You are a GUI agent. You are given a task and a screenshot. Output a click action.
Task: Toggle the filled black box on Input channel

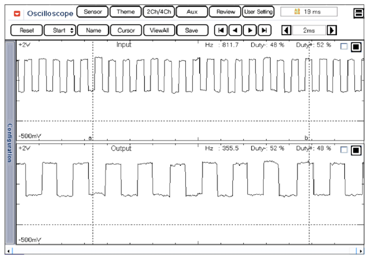[x=356, y=47]
